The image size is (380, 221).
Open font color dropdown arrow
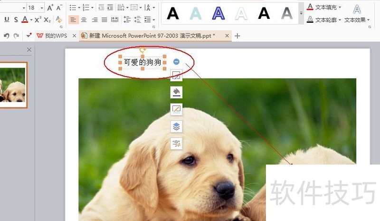coord(31,20)
